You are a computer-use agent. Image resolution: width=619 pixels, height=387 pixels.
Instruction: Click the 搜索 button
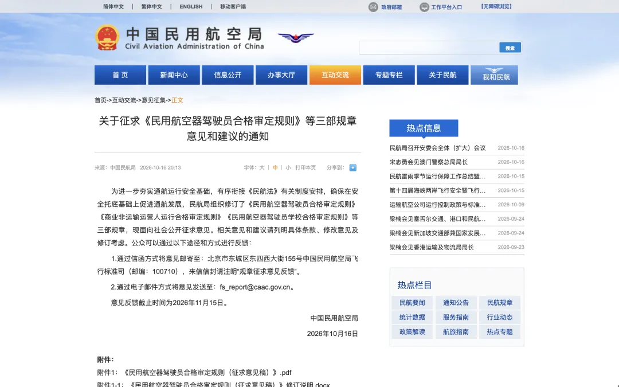[510, 48]
